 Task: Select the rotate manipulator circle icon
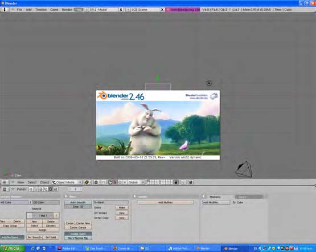pyautogui.click(x=120, y=182)
